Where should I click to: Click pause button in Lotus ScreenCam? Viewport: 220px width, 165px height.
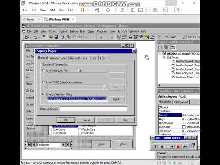154,147
